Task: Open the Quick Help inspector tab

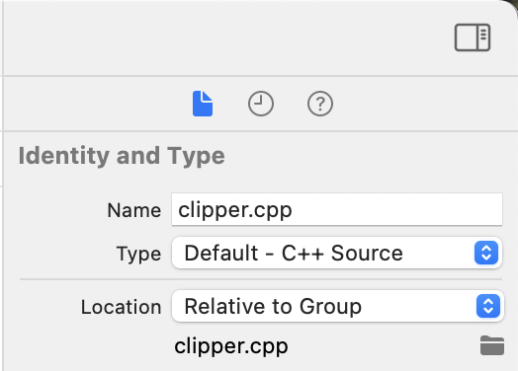Action: click(320, 104)
